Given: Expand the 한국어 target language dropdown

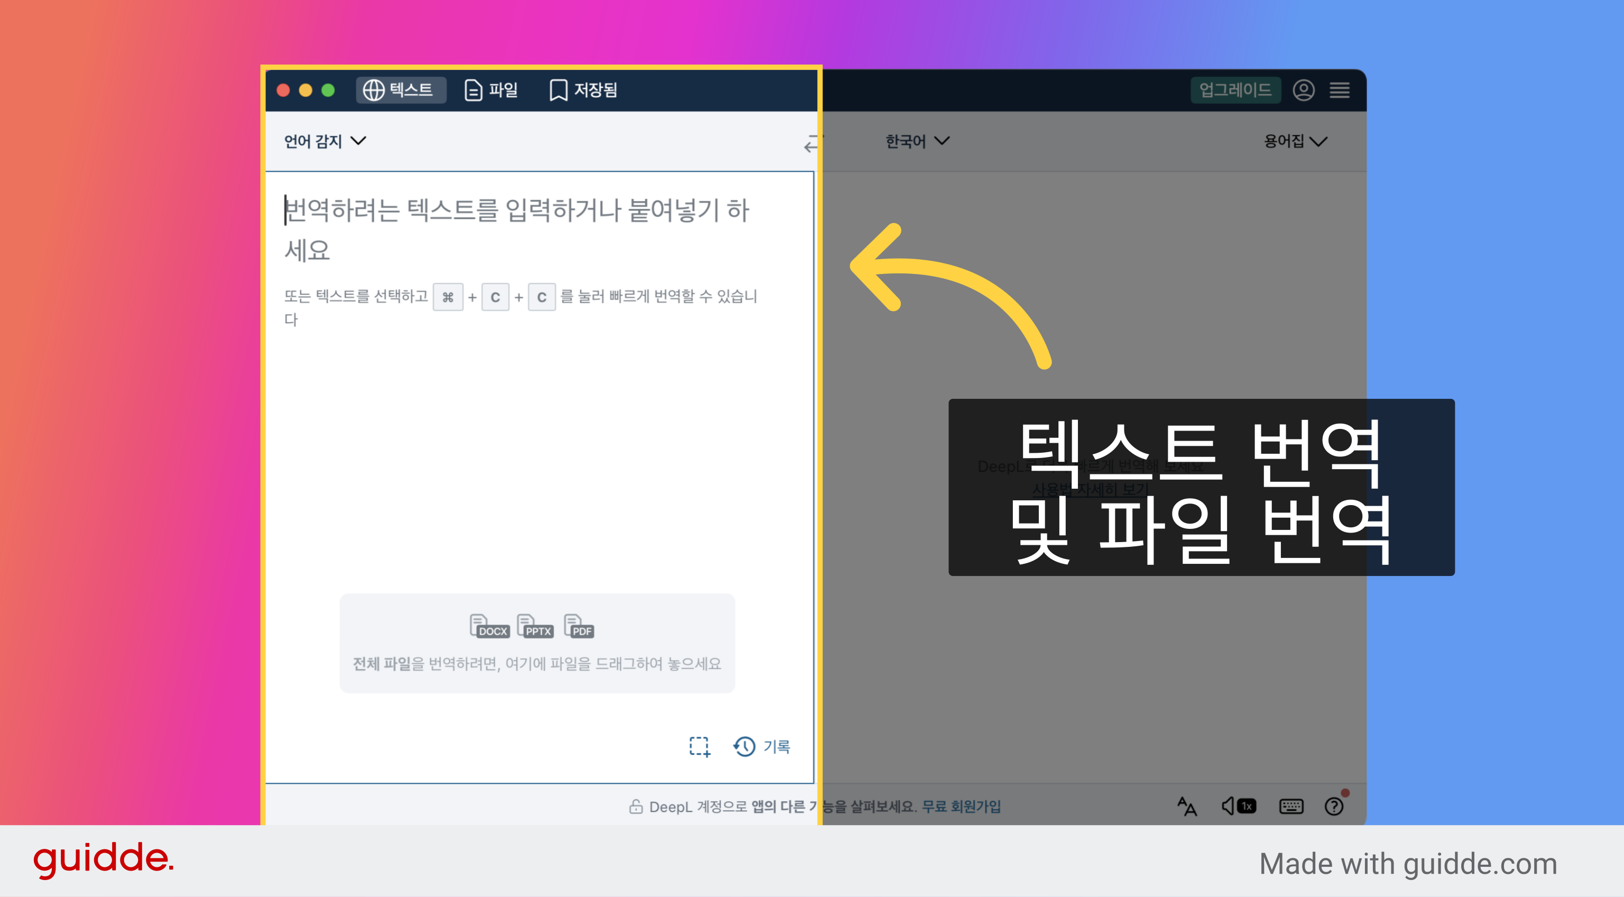Looking at the screenshot, I should tap(917, 141).
